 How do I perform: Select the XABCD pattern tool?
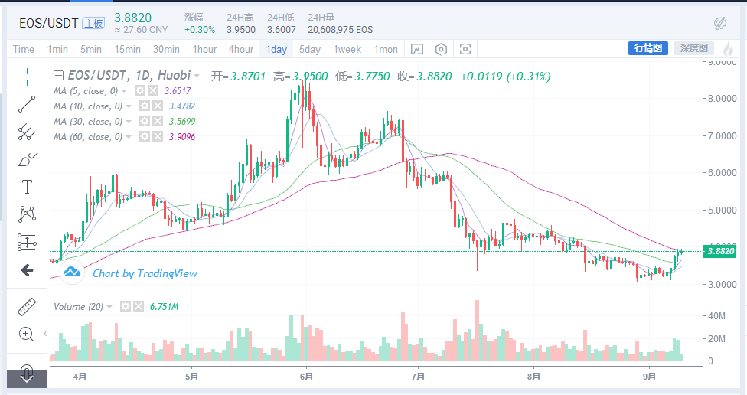click(27, 214)
